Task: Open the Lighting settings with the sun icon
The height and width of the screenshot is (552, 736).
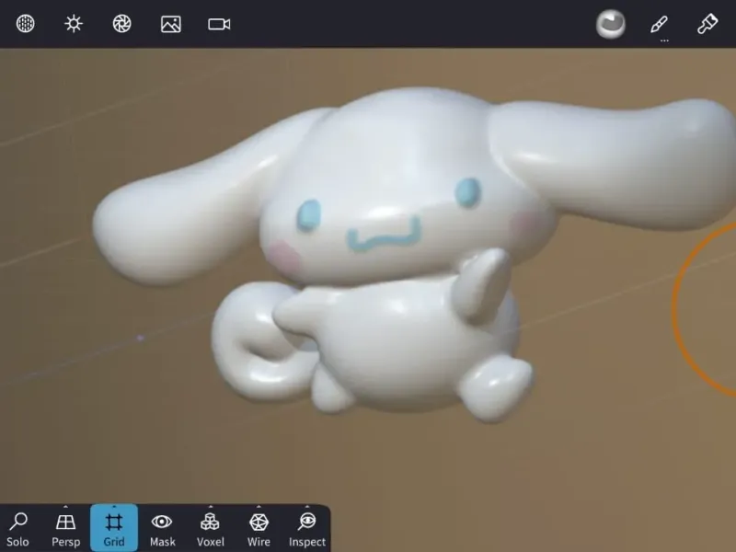Action: (74, 24)
